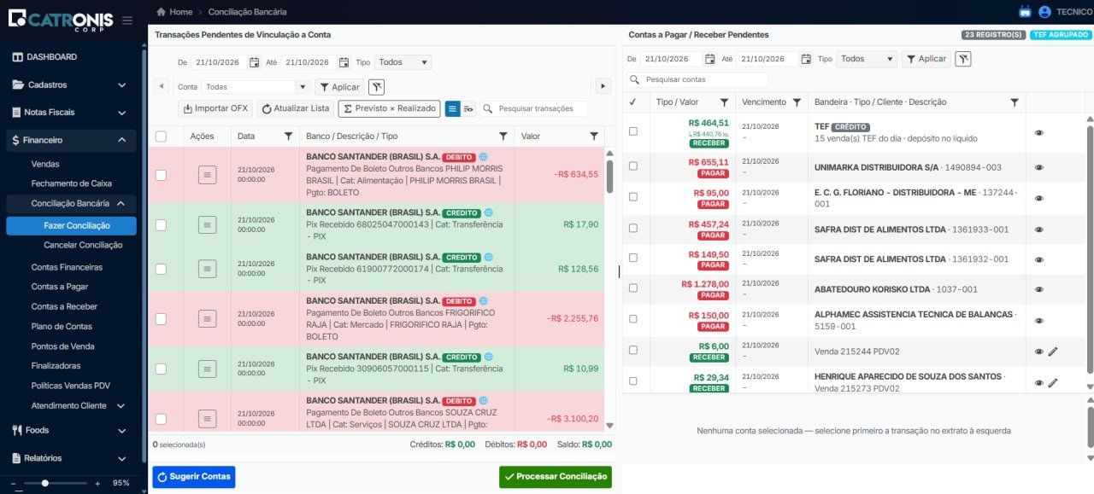
Task: Open the user profile icon near TECNICO
Action: [x=1044, y=12]
